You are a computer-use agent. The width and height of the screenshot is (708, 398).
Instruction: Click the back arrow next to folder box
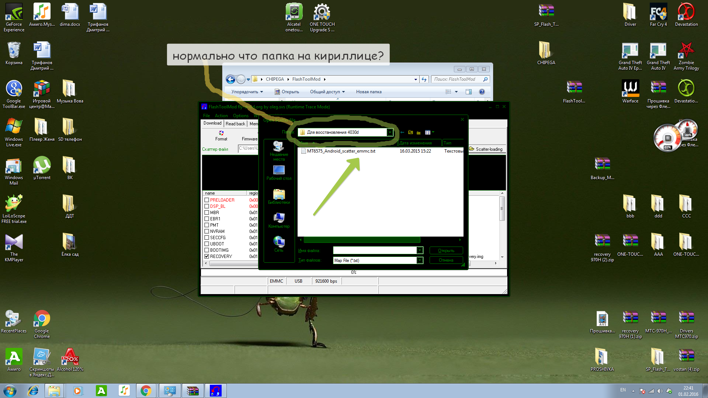[402, 132]
